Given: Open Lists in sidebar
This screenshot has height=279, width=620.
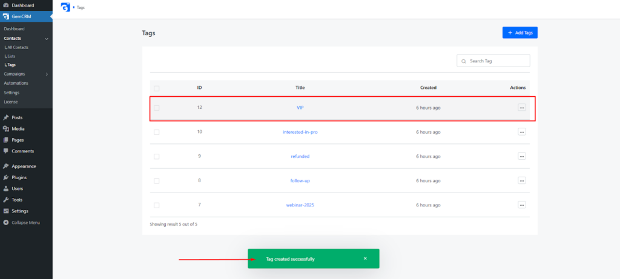Looking at the screenshot, I should (x=10, y=56).
